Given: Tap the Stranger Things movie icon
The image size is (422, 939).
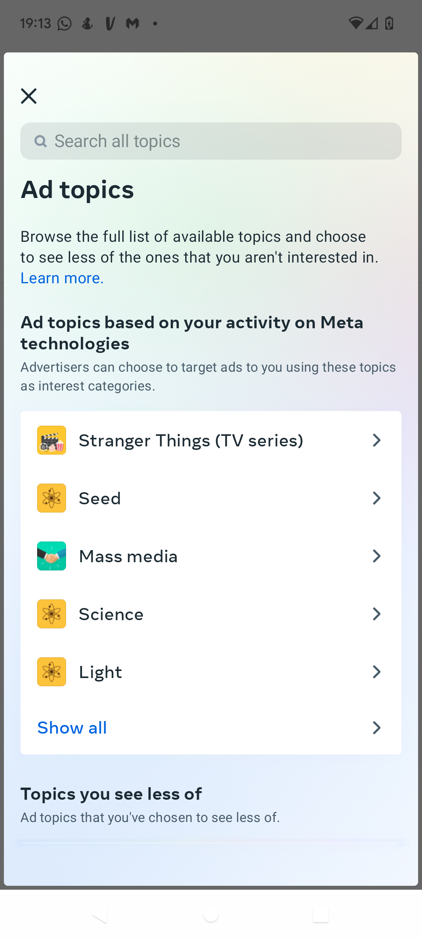Looking at the screenshot, I should pos(52,440).
